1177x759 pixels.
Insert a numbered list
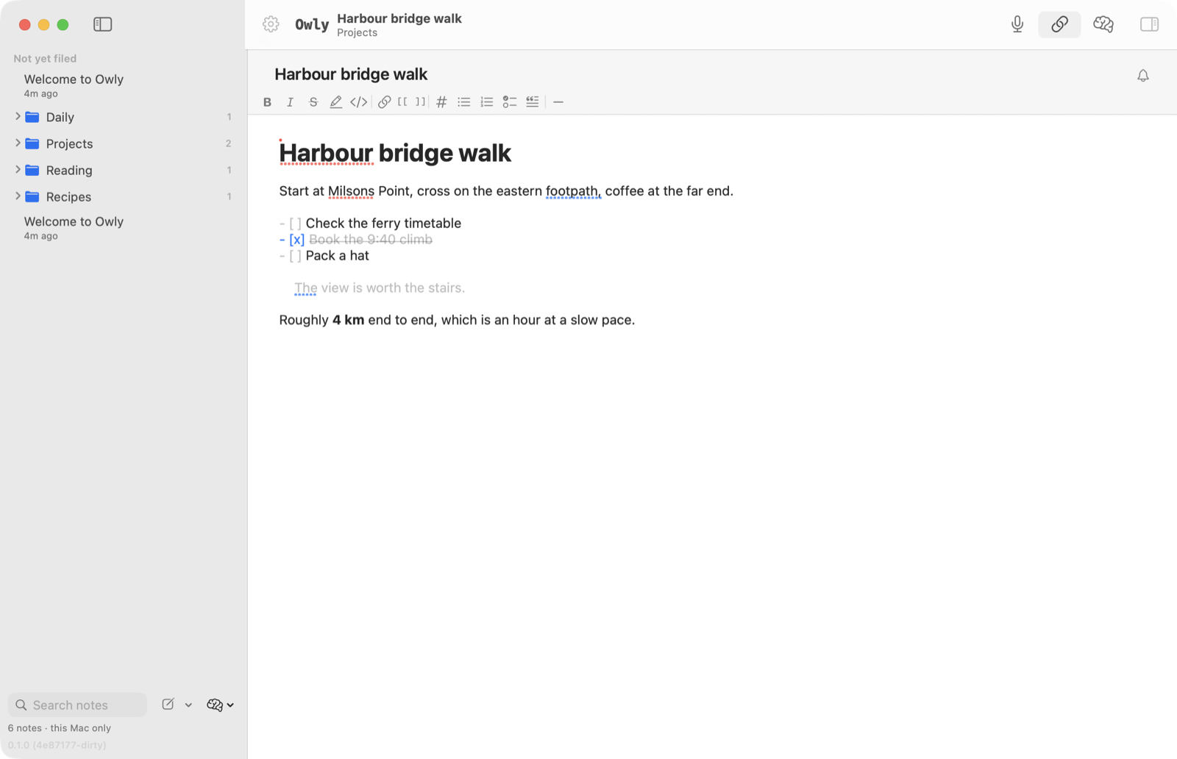(x=487, y=102)
